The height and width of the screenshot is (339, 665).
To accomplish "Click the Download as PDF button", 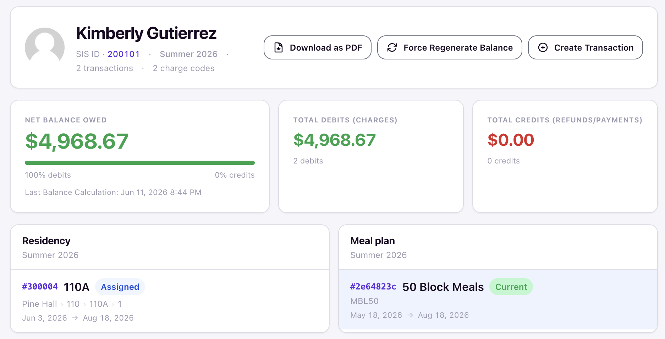I will coord(318,47).
